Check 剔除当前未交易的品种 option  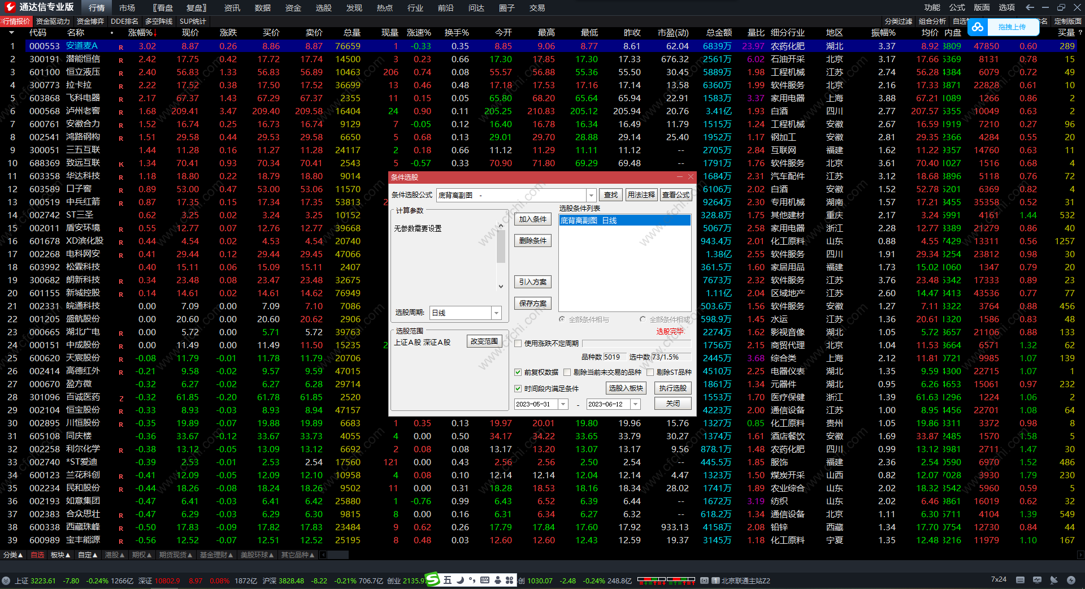567,373
